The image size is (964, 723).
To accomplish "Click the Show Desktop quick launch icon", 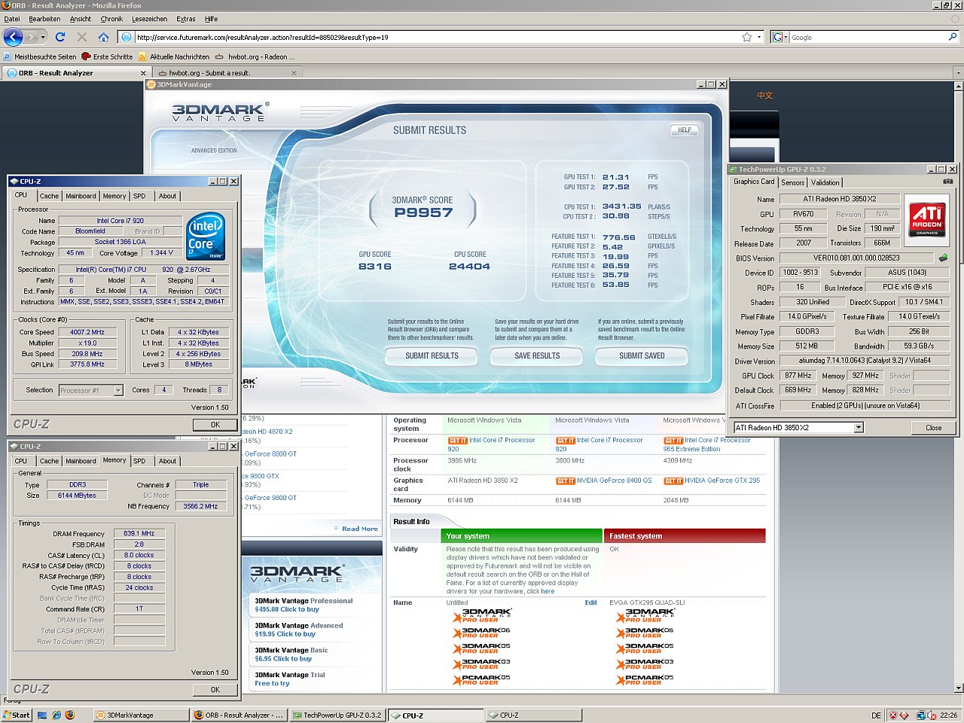I will (42, 715).
